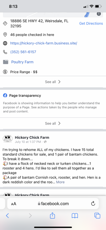106x230 pixels.
Task: Click Get Directions
Action: (91, 23)
